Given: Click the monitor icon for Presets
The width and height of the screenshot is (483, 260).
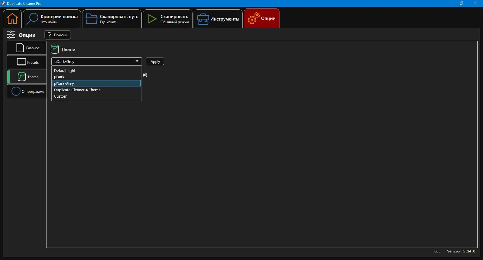Looking at the screenshot, I should (x=21, y=62).
